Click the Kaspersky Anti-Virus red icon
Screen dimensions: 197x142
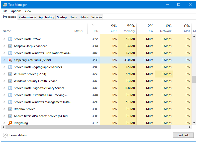point(10,60)
